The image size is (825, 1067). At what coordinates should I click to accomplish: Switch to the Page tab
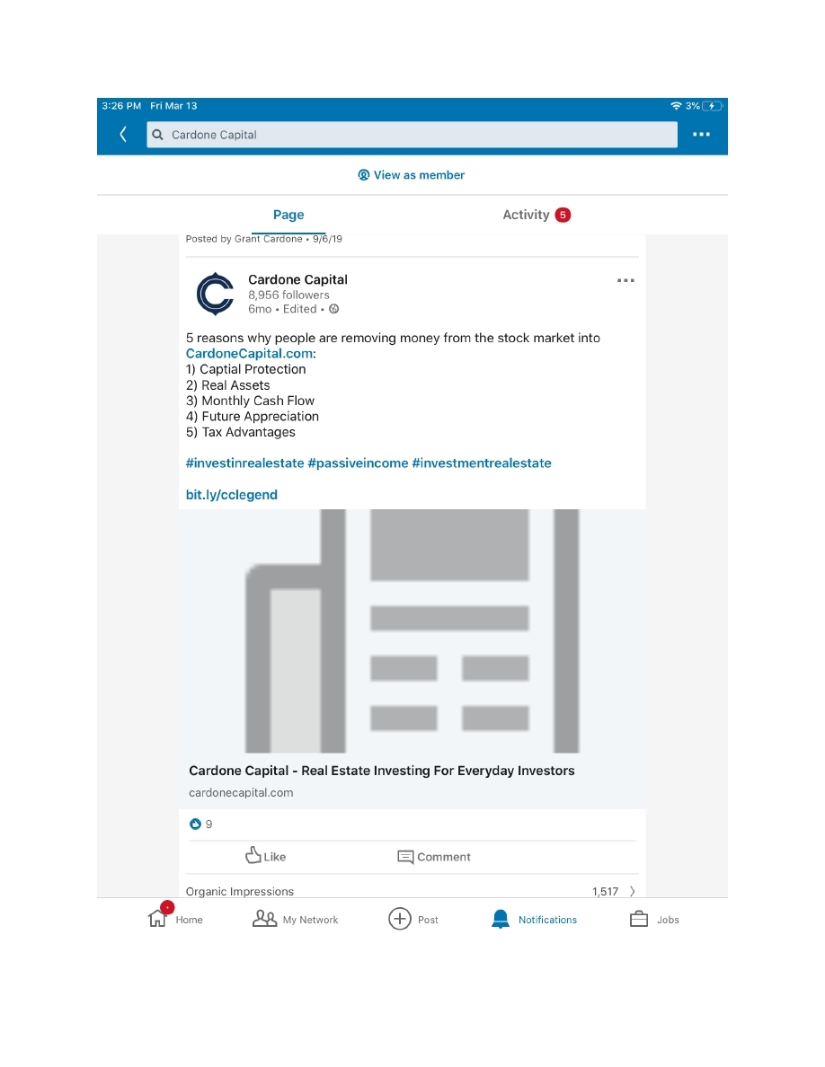(288, 215)
